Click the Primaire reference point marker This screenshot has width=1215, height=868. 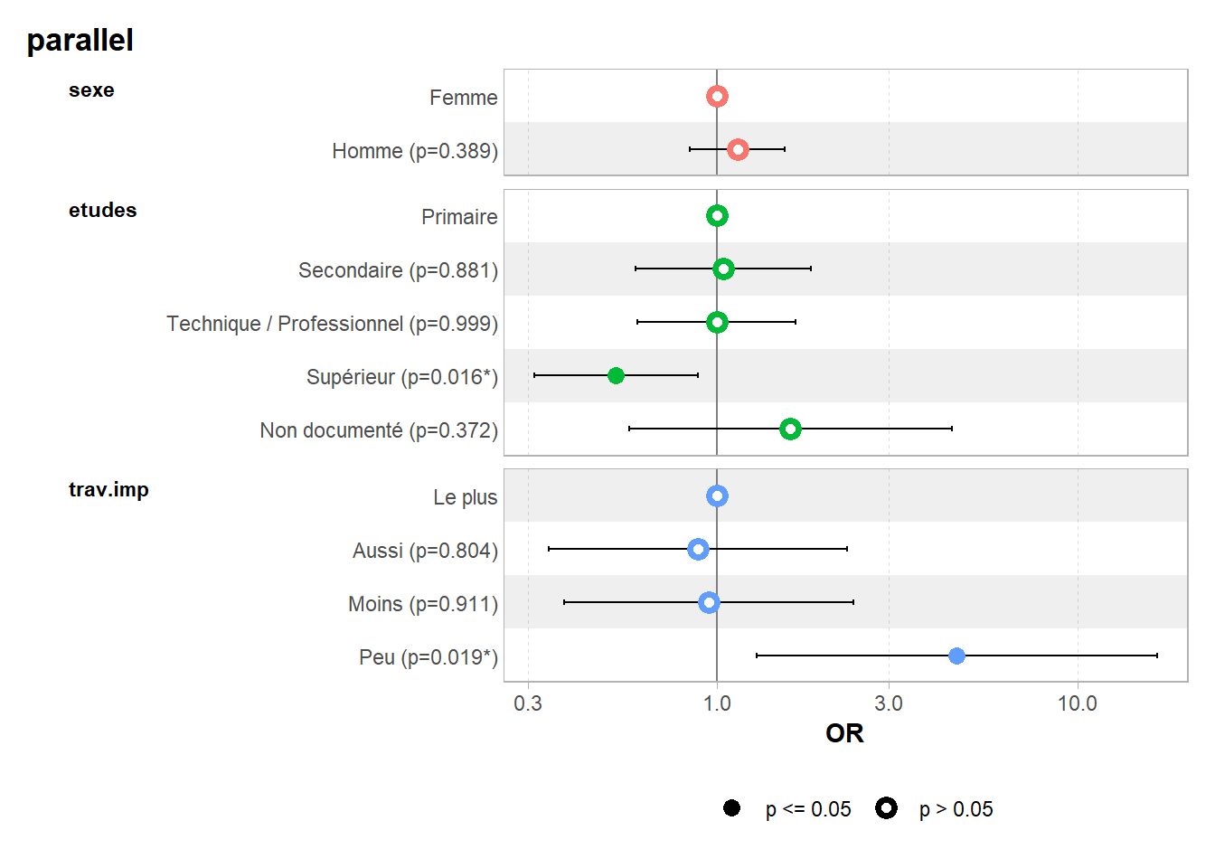[717, 216]
